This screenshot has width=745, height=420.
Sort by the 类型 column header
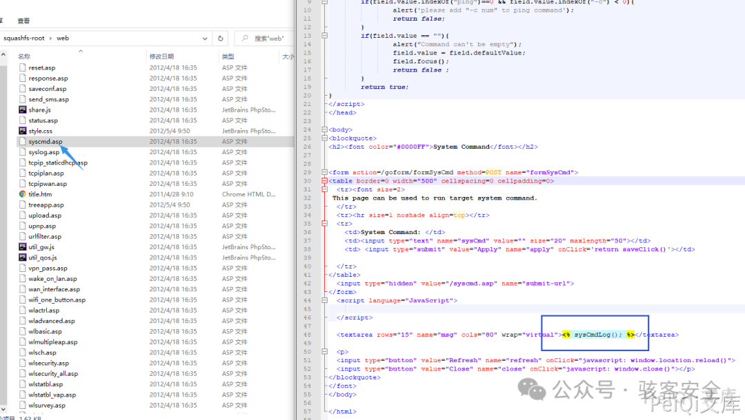tap(228, 56)
